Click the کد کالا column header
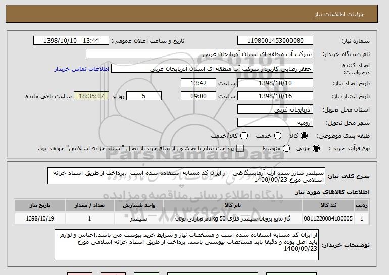This screenshot has width=389, height=275. [328, 206]
